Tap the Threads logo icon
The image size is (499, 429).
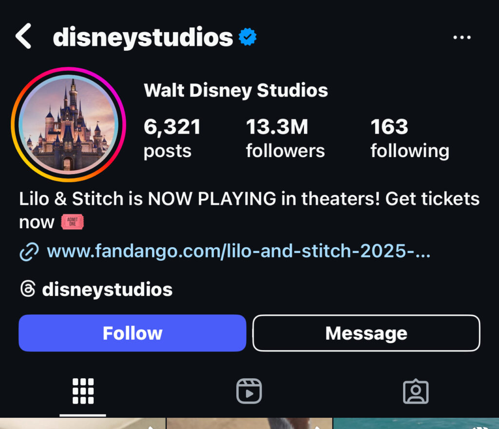pyautogui.click(x=28, y=290)
